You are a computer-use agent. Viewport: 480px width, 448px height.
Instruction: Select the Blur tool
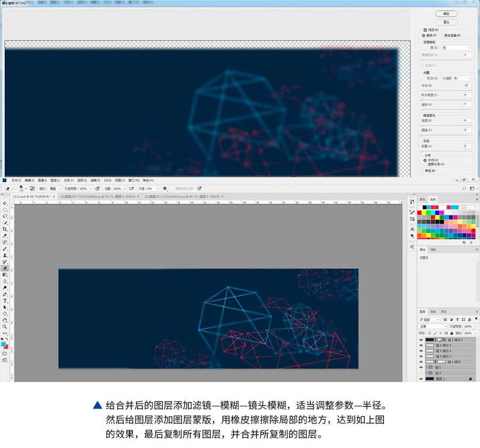point(5,281)
